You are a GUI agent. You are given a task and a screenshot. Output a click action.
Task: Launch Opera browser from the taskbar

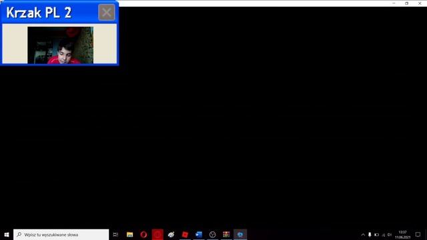[x=143, y=235]
